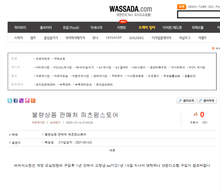Open the 도깨비 장터 menu
The width and height of the screenshot is (220, 192).
[147, 28]
